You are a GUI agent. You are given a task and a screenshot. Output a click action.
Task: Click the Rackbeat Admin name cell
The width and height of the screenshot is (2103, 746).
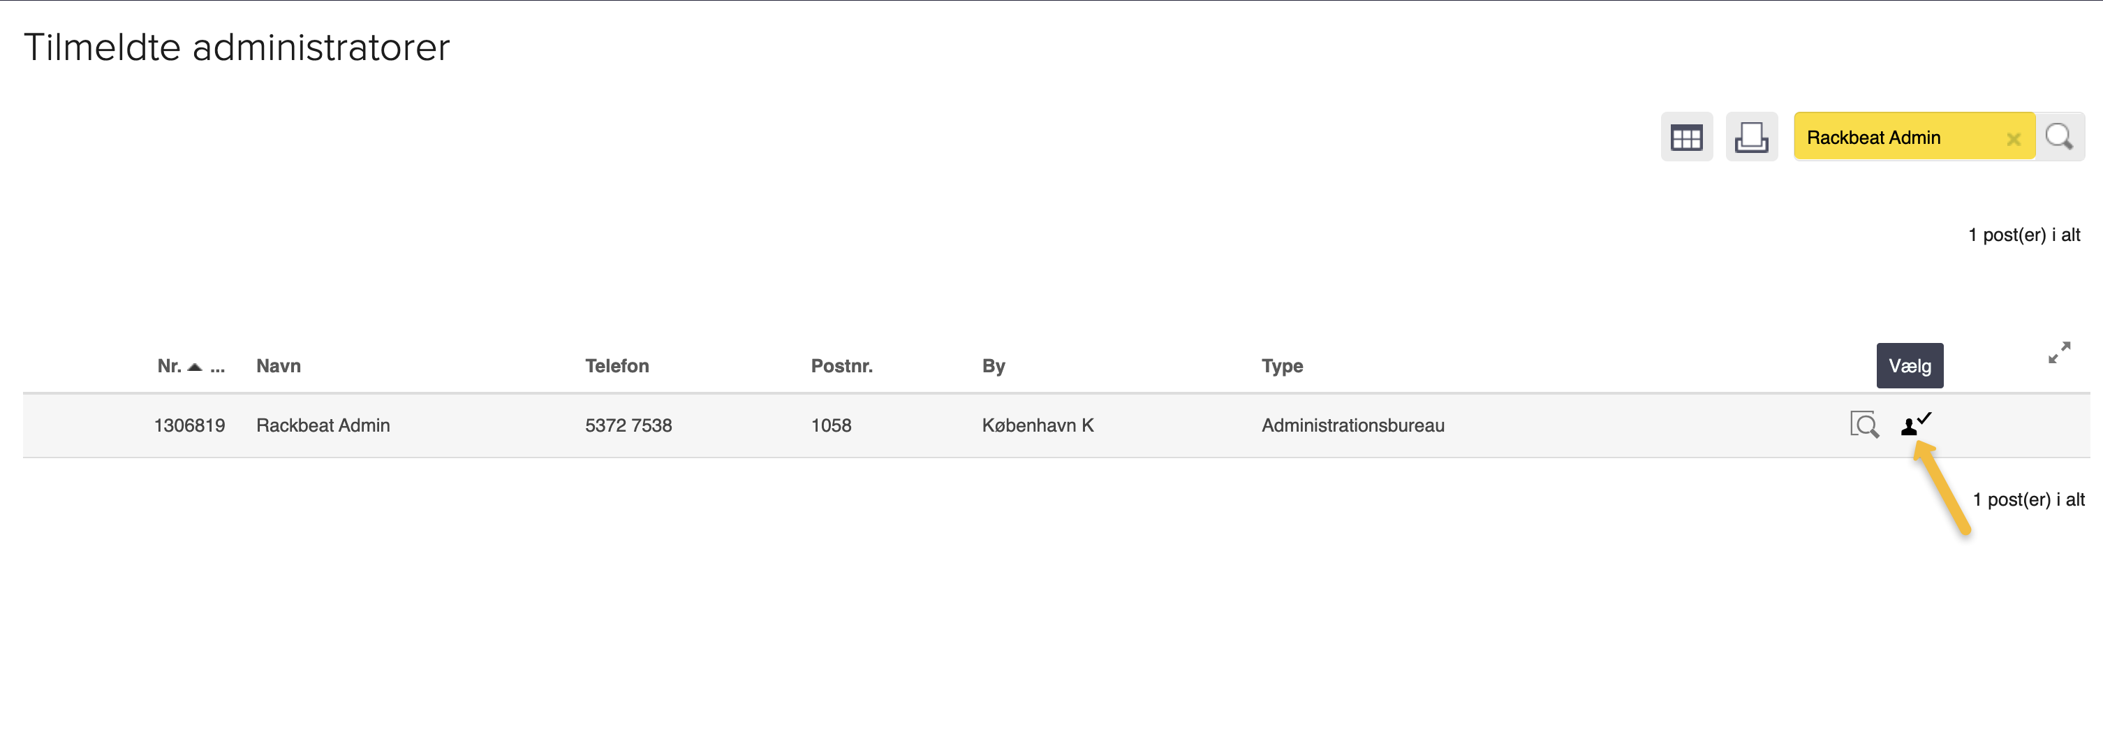coord(323,425)
